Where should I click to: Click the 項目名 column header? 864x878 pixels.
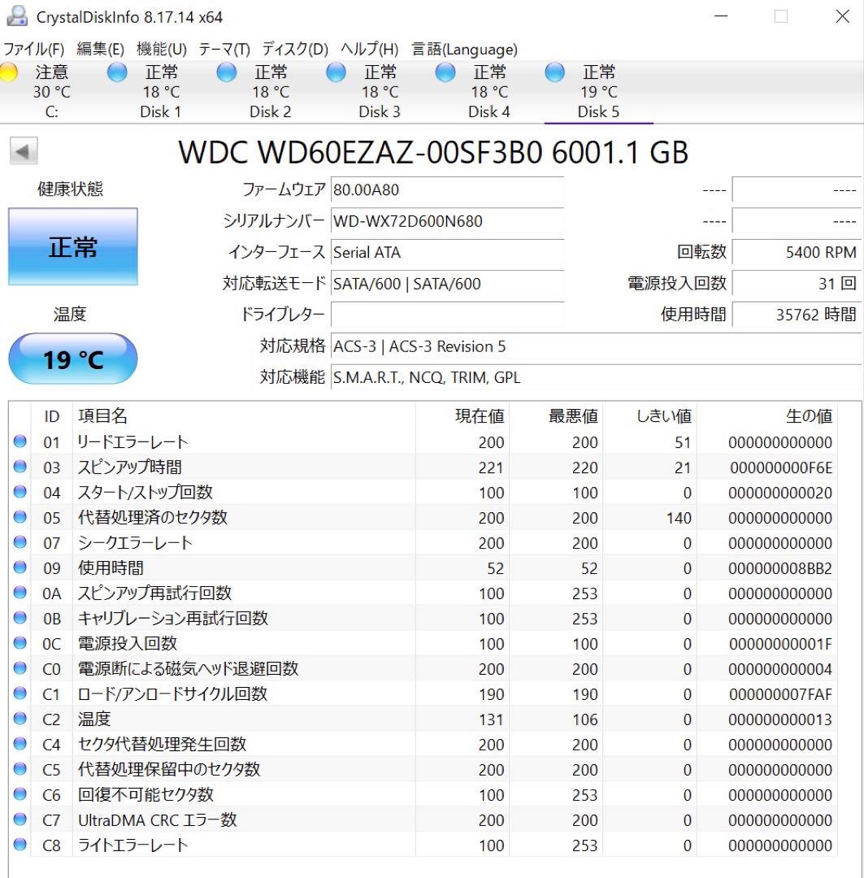pos(244,416)
